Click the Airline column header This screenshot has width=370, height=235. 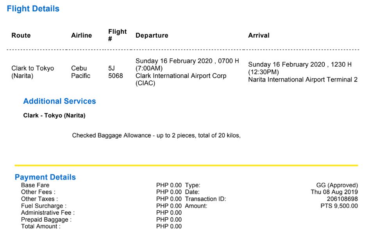(81, 36)
